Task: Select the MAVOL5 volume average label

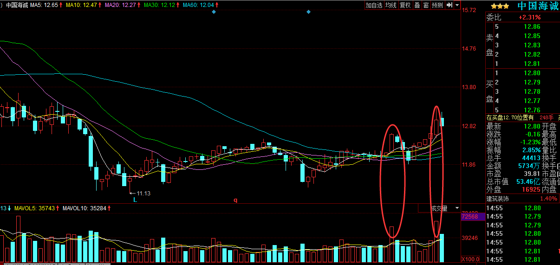Action: pos(34,208)
